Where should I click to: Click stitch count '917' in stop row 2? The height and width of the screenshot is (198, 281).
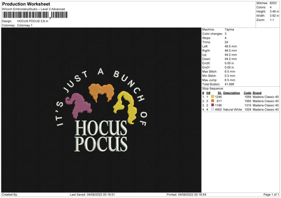(x=219, y=101)
